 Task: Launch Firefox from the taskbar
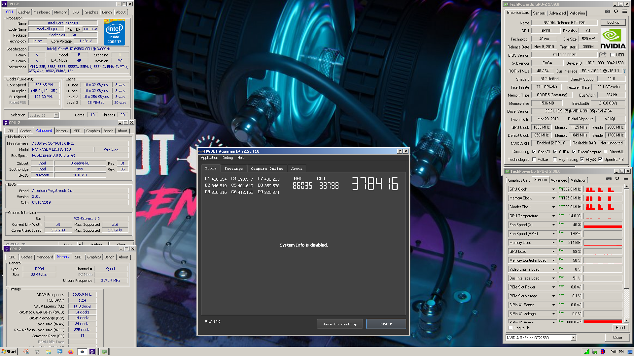click(x=71, y=352)
